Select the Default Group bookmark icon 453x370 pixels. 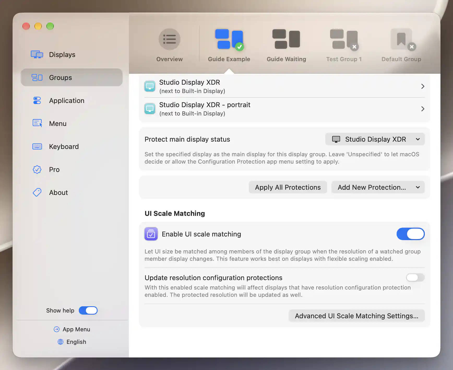(x=403, y=39)
